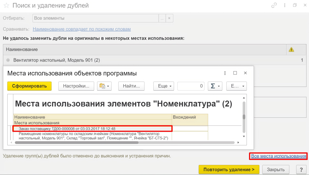Viewport: 309px width, 175px height.
Task: Open help with the '?' button
Action: (x=301, y=170)
